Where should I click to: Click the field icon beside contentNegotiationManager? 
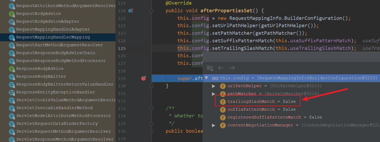point(223,125)
